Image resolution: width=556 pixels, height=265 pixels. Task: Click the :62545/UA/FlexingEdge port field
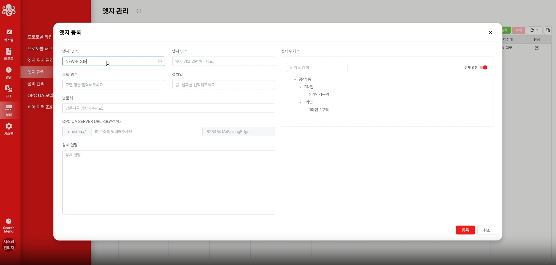coord(239,132)
